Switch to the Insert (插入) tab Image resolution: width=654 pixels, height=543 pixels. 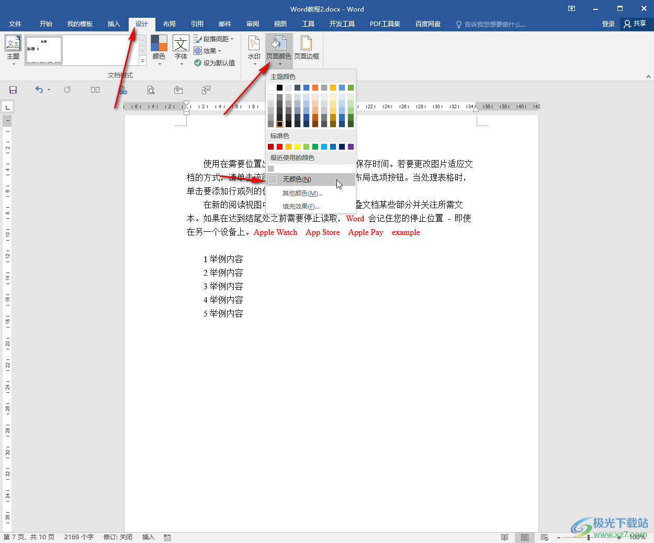pyautogui.click(x=114, y=24)
